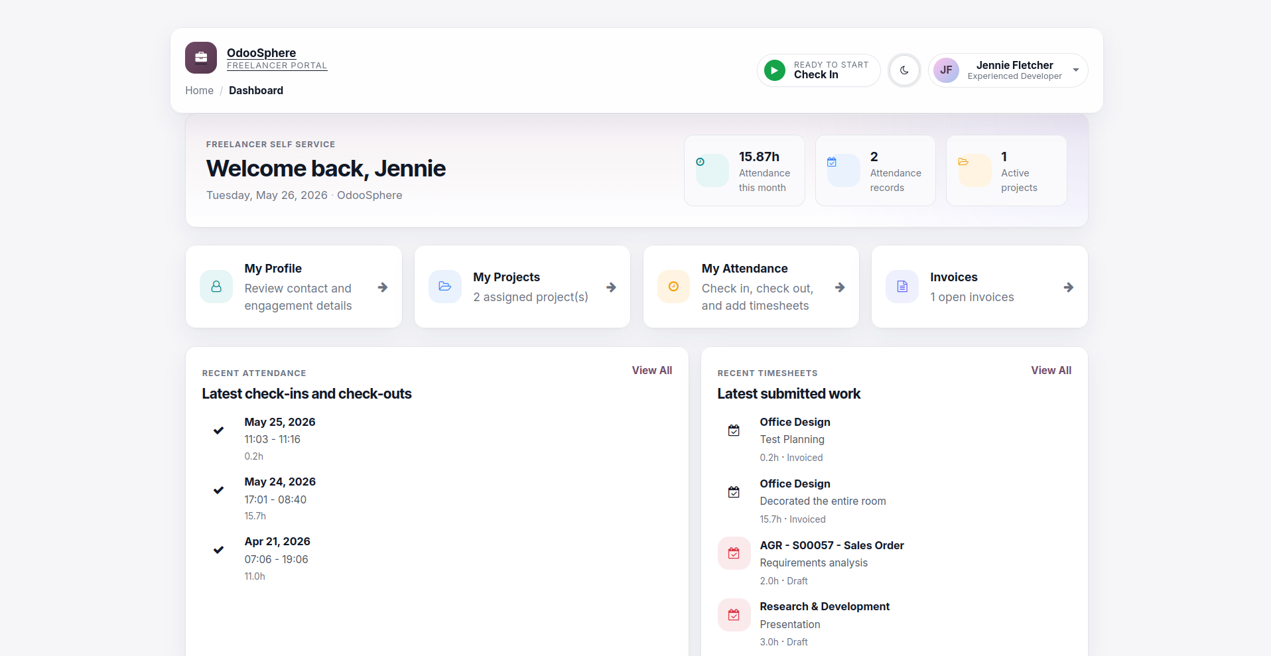Click the 11:03 - 11:16 time range

point(273,440)
